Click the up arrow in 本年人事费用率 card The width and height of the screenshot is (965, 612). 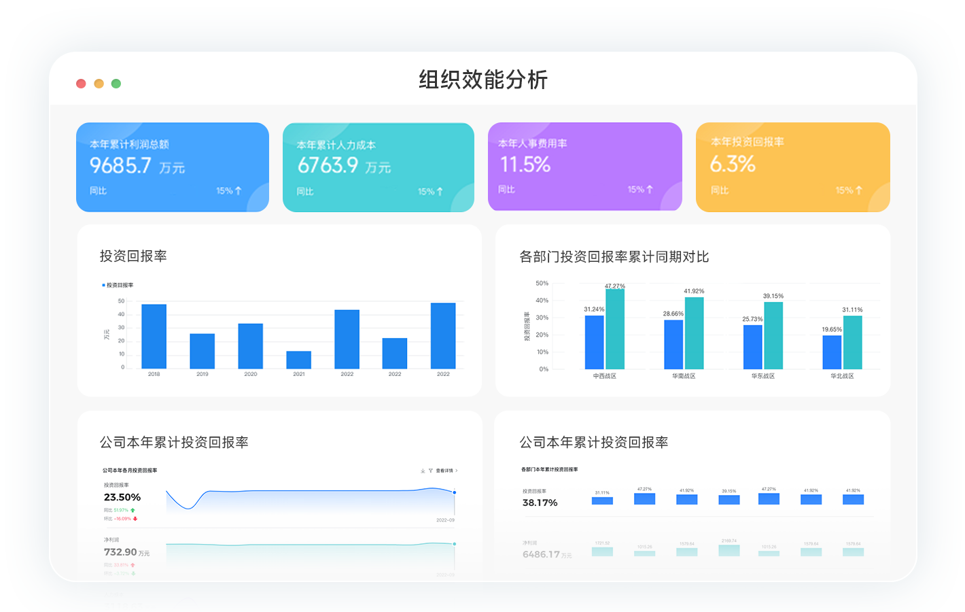click(x=650, y=190)
